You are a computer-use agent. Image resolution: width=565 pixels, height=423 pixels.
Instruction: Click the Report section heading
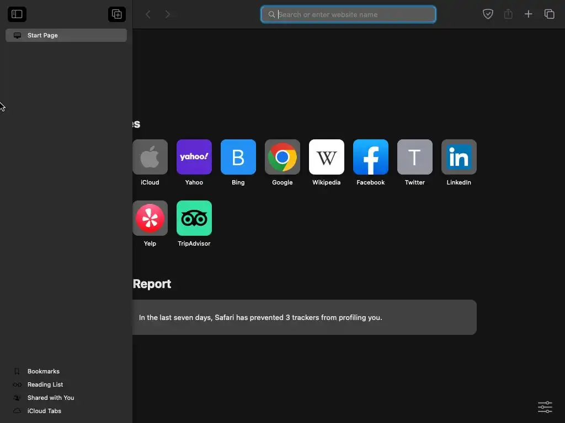click(152, 284)
